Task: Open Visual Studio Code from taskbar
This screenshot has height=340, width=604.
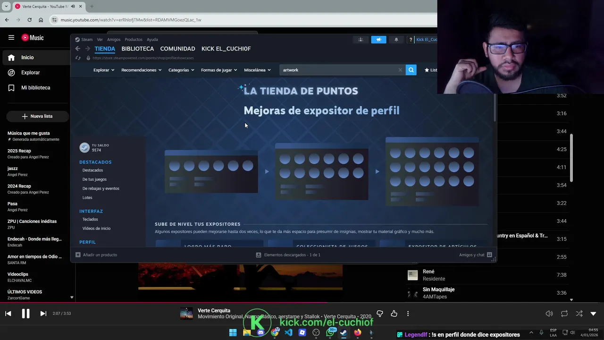Action: (288, 332)
